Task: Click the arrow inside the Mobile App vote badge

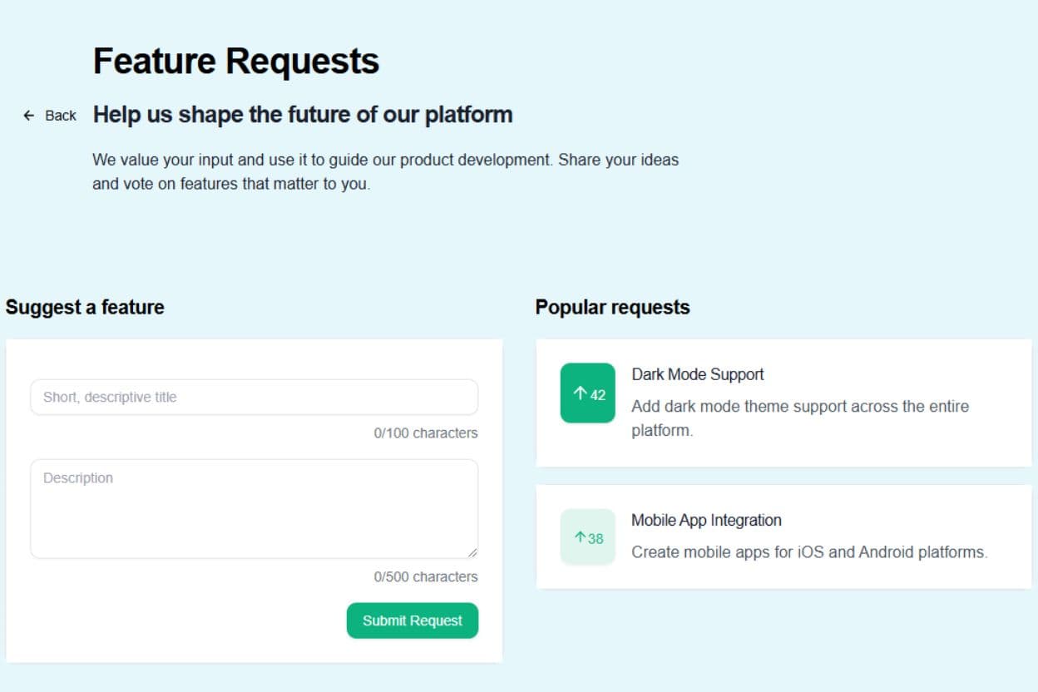Action: pos(581,536)
